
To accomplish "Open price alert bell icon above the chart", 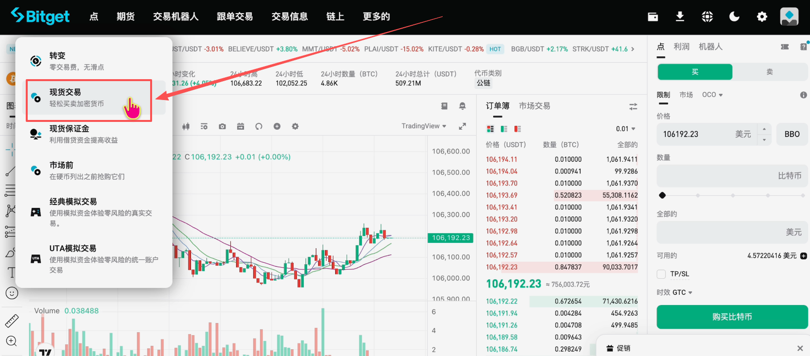I will point(462,106).
